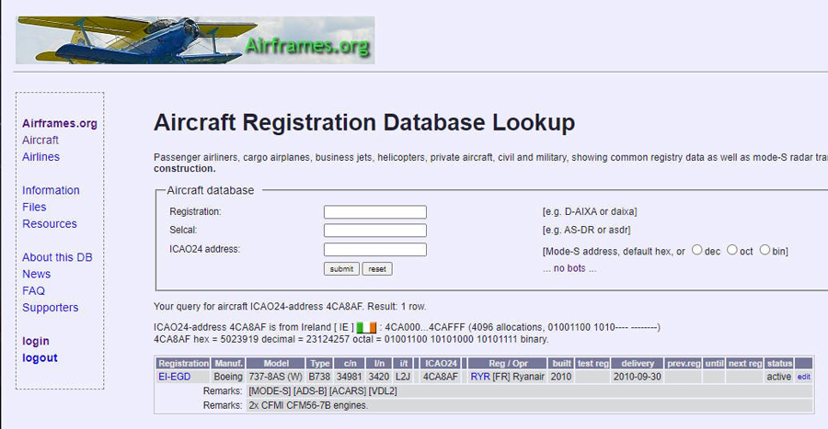Focus the ICAO24 address input field
Screen dimensions: 828x429
coord(375,250)
